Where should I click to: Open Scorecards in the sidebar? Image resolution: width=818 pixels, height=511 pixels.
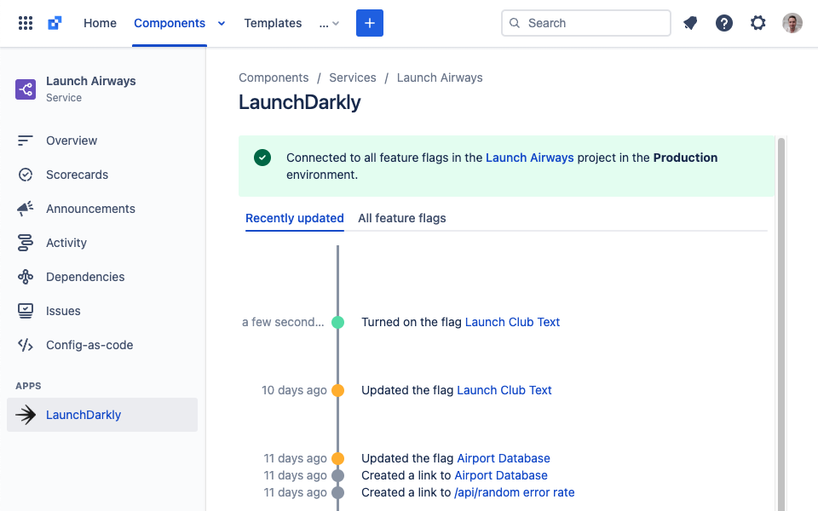pyautogui.click(x=77, y=175)
